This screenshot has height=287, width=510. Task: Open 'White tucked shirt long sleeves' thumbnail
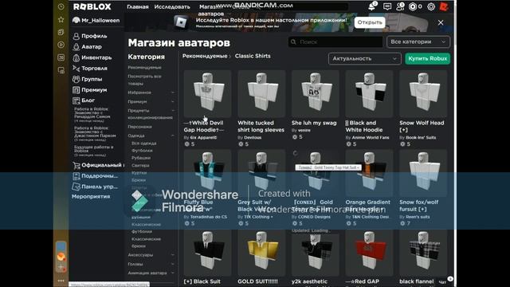(261, 94)
